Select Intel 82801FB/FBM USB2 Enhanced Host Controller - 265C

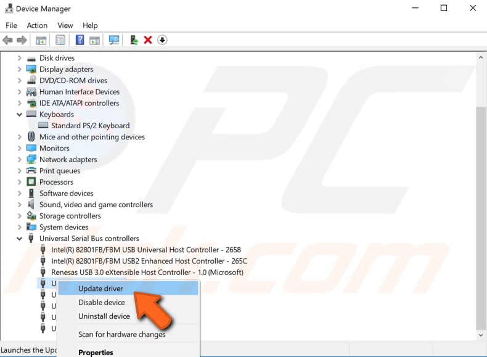[149, 261]
